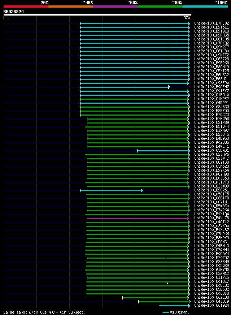Open hit UniRef100_A9PH65

212,35
